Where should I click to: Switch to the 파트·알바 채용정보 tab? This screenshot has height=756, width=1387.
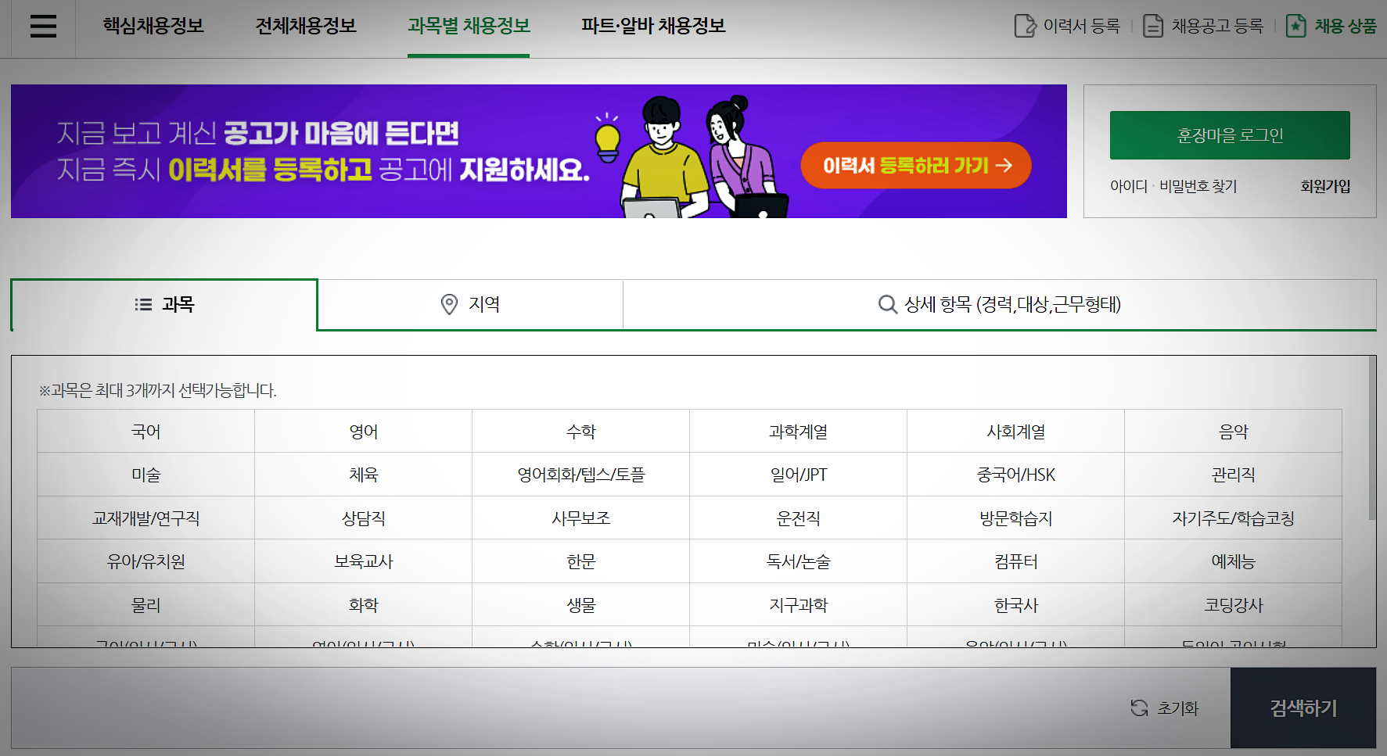(x=653, y=26)
